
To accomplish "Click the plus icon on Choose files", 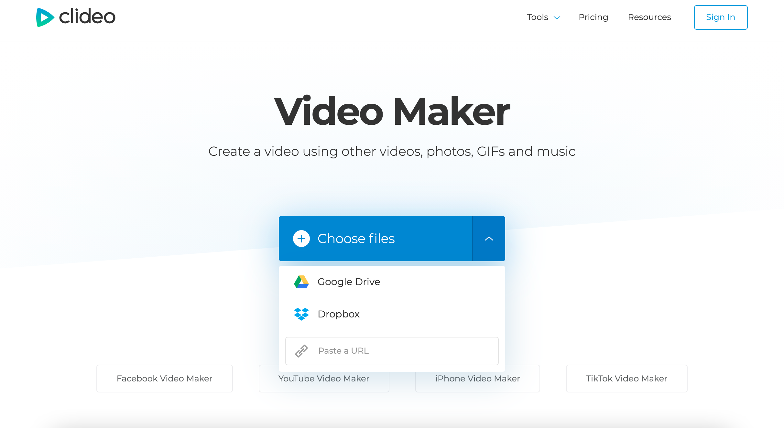I will pos(301,238).
